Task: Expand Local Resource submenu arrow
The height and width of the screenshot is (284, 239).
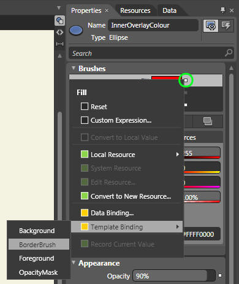Action: (x=178, y=155)
